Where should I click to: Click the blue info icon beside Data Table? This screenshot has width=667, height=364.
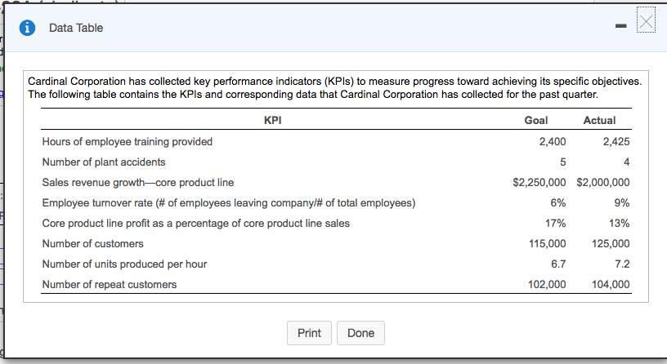click(27, 28)
